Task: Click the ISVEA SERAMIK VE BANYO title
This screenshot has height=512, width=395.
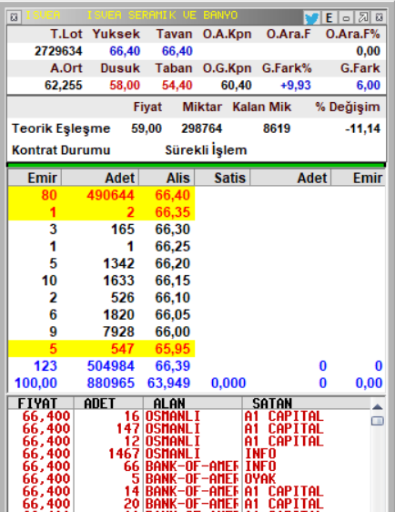Action: click(x=162, y=15)
